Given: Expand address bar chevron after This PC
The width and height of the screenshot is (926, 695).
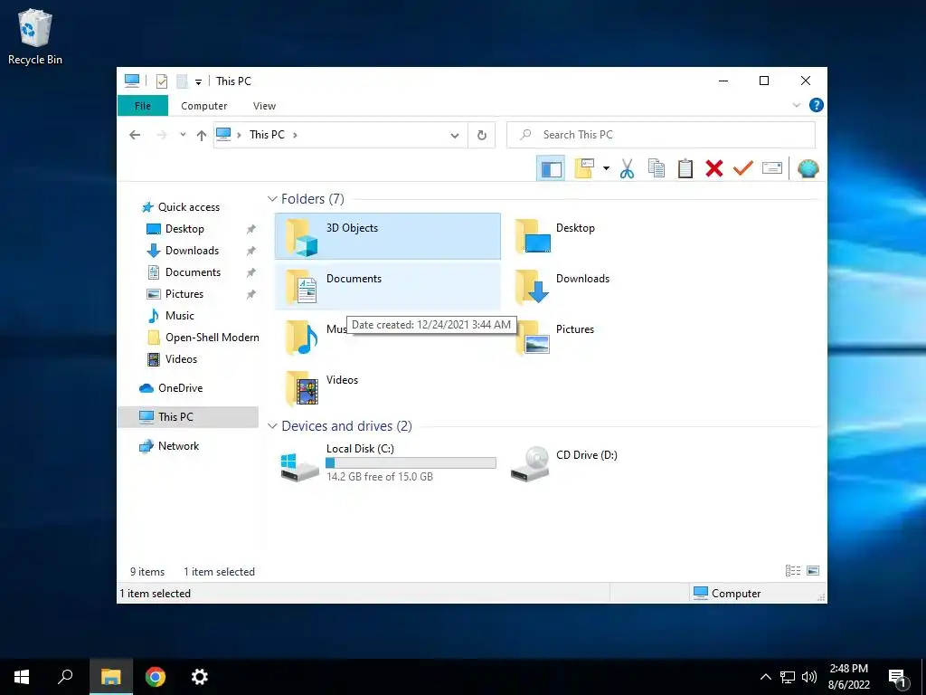Looking at the screenshot, I should click(295, 135).
